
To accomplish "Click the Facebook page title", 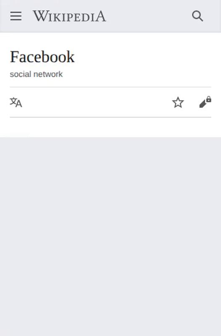I will pyautogui.click(x=42, y=57).
